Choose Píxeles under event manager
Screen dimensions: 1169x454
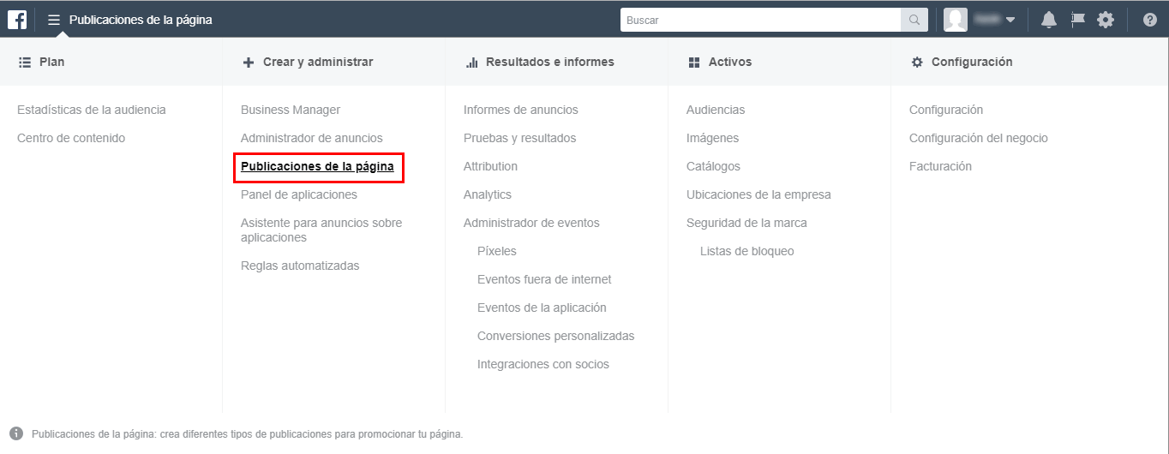497,251
